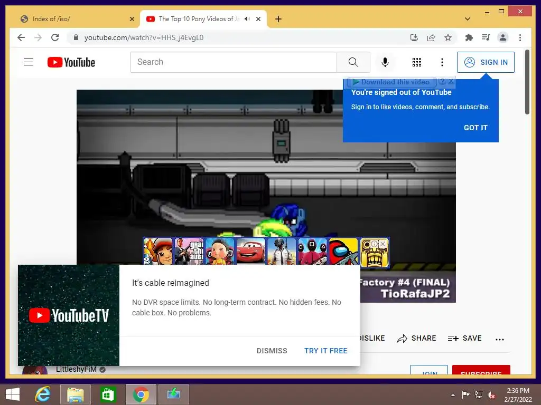Search with voice using microphone icon
The image size is (541, 405).
[x=385, y=62]
